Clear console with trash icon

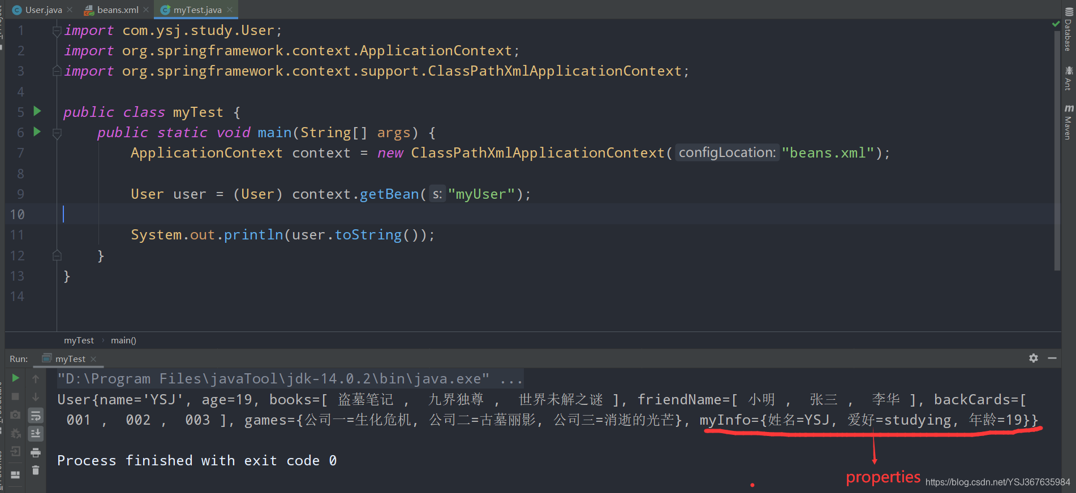click(36, 470)
